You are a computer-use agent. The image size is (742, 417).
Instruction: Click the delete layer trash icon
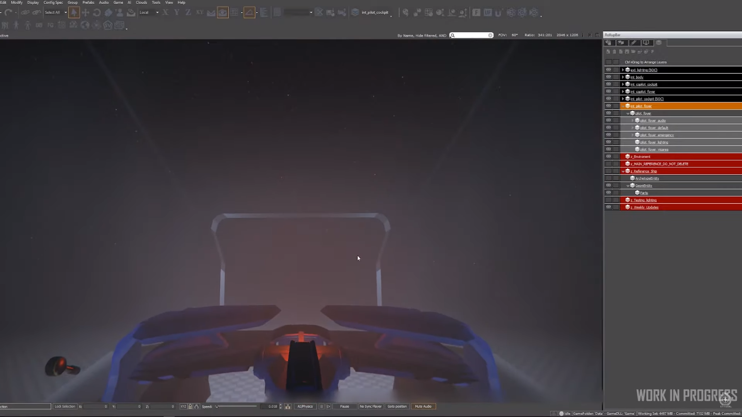pyautogui.click(x=614, y=52)
